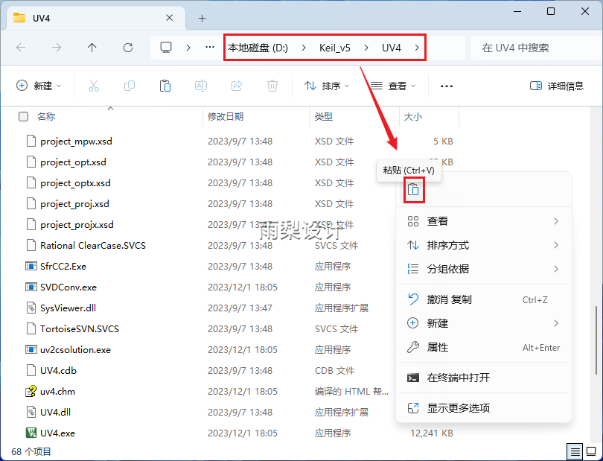Open the 新建 dropdown
Viewport: 603px width, 461px height.
38,86
